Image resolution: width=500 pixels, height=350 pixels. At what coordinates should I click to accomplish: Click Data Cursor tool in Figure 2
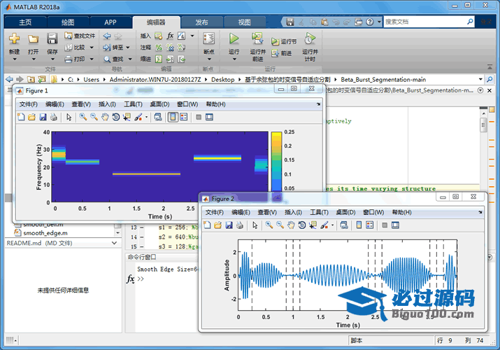click(x=312, y=225)
